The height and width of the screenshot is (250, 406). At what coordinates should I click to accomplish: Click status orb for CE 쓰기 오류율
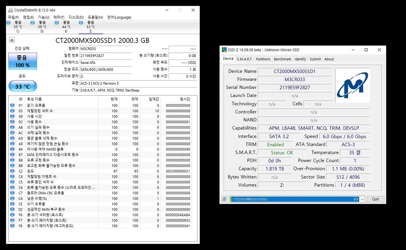coord(13,204)
